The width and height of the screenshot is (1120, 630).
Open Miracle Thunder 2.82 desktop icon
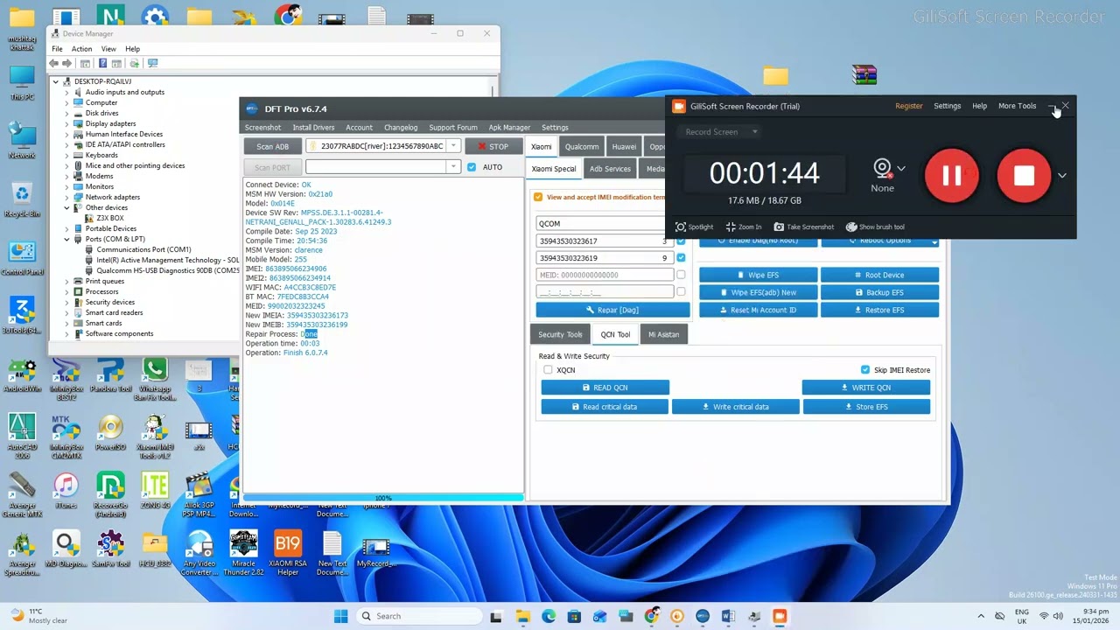[244, 553]
